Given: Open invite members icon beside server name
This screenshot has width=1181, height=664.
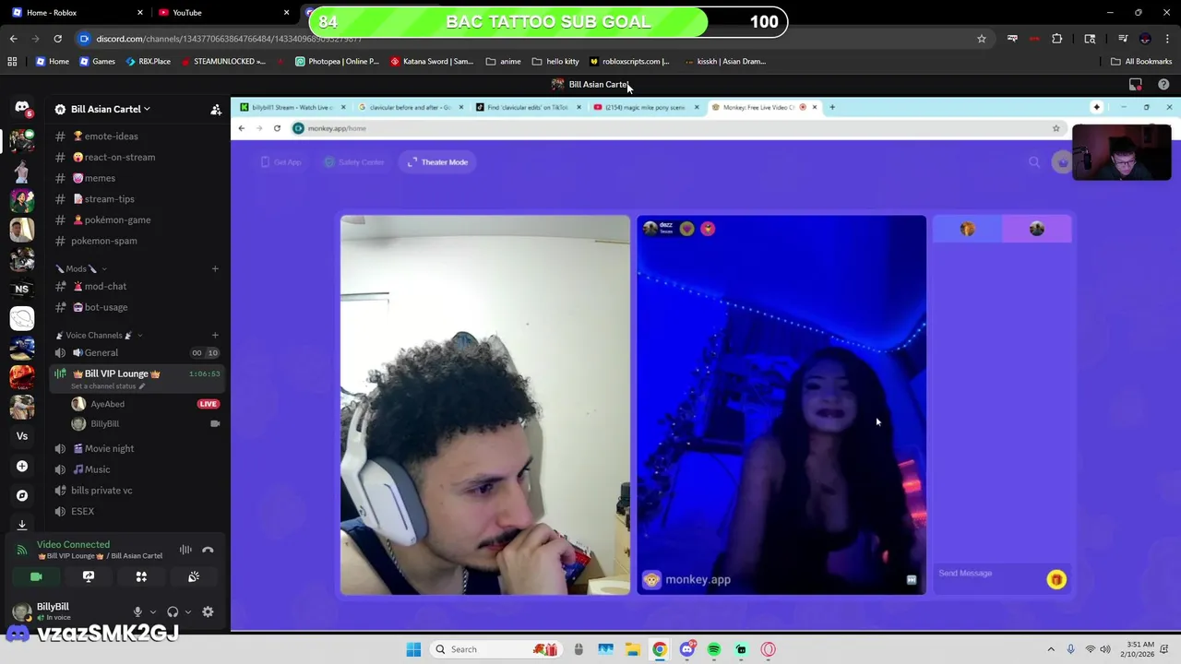Looking at the screenshot, I should pyautogui.click(x=216, y=109).
